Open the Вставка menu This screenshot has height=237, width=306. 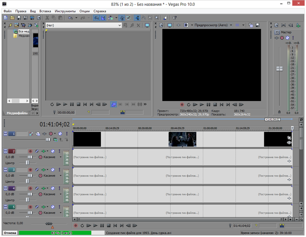click(x=45, y=11)
